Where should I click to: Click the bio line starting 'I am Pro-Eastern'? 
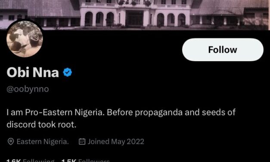point(121,112)
